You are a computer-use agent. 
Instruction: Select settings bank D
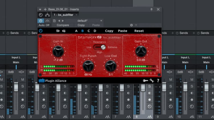coord(95,31)
